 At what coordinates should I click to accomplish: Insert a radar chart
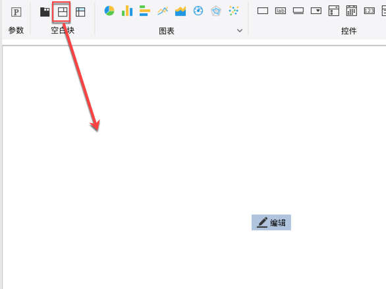coord(216,11)
